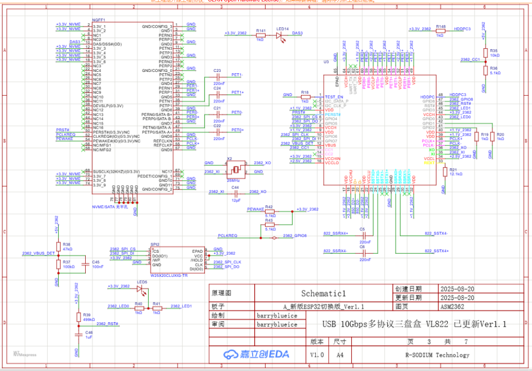Select capacitor C44 12pF symbol
The height and width of the screenshot is (371, 532).
point(235,194)
